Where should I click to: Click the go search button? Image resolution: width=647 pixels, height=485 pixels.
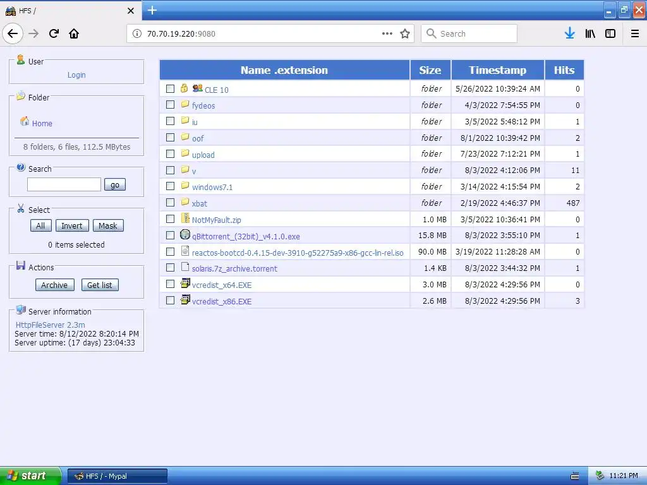coord(115,185)
